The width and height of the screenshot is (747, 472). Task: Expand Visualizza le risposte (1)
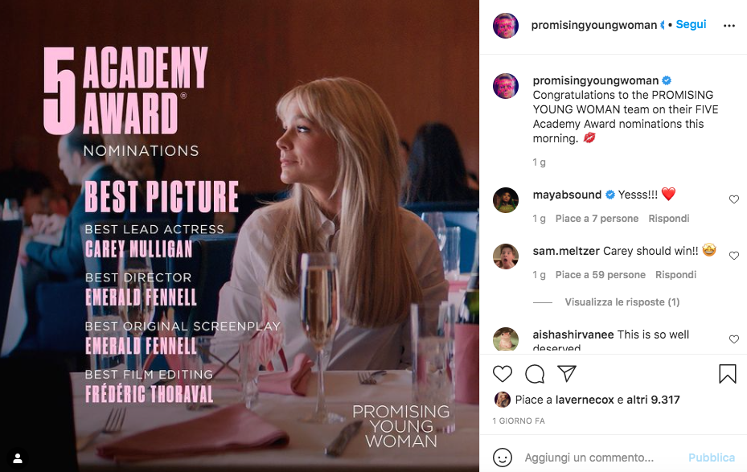coord(622,302)
